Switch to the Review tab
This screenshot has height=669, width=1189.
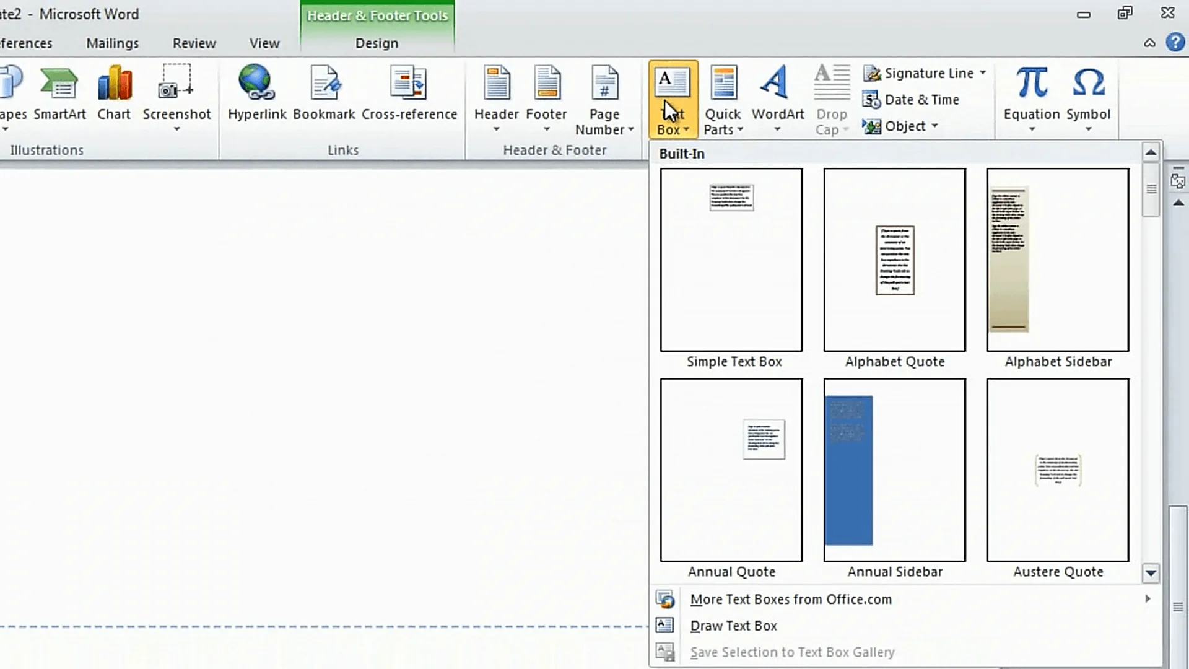(x=194, y=43)
